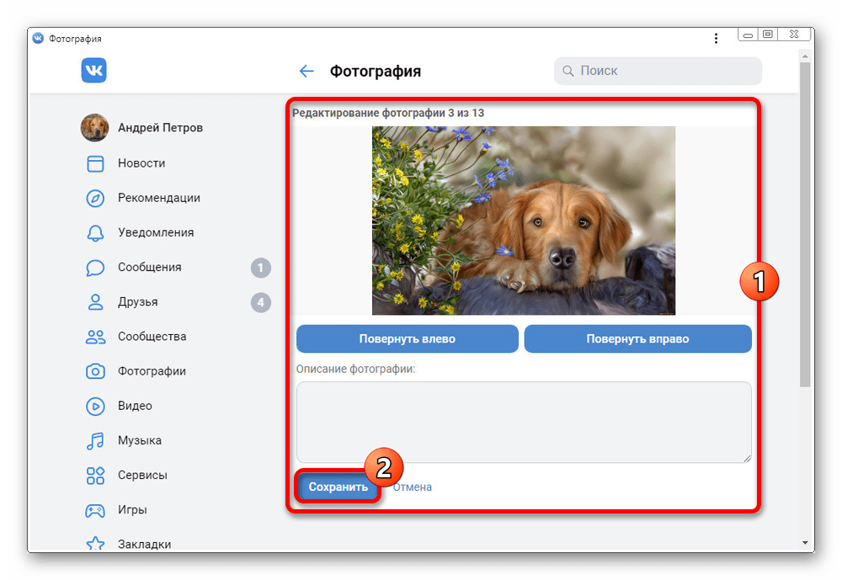Image resolution: width=842 pixels, height=580 pixels.
Task: Click the scrollbar down arrow
Action: 804,543
